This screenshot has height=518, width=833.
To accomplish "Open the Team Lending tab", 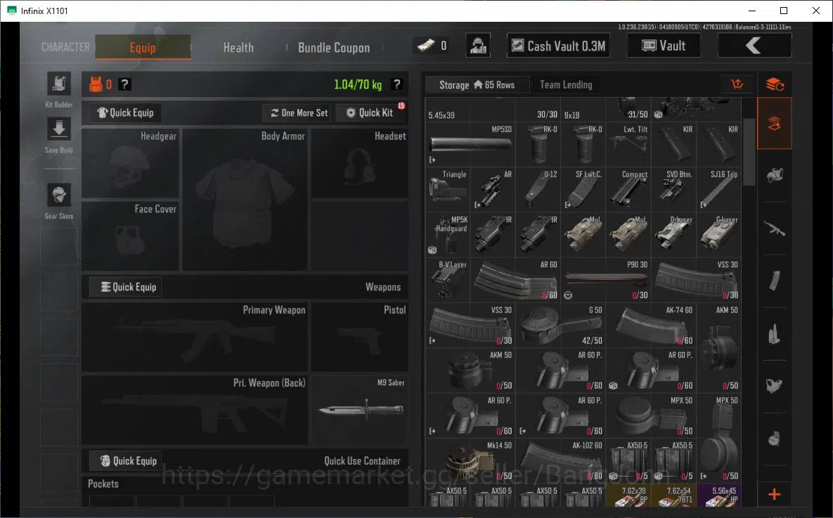I will [x=566, y=84].
